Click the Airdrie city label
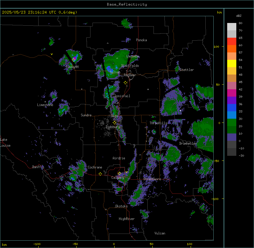 pos(119,158)
